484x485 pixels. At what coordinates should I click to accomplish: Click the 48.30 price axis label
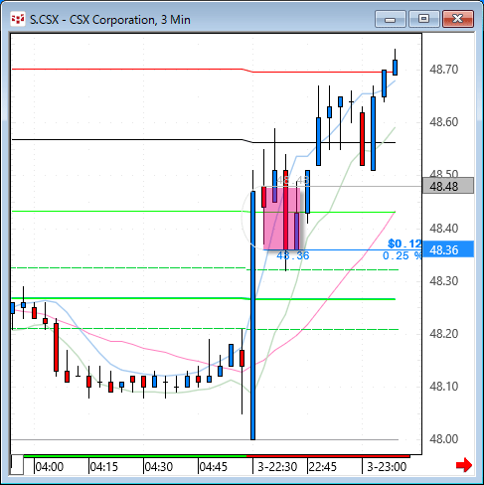[444, 281]
